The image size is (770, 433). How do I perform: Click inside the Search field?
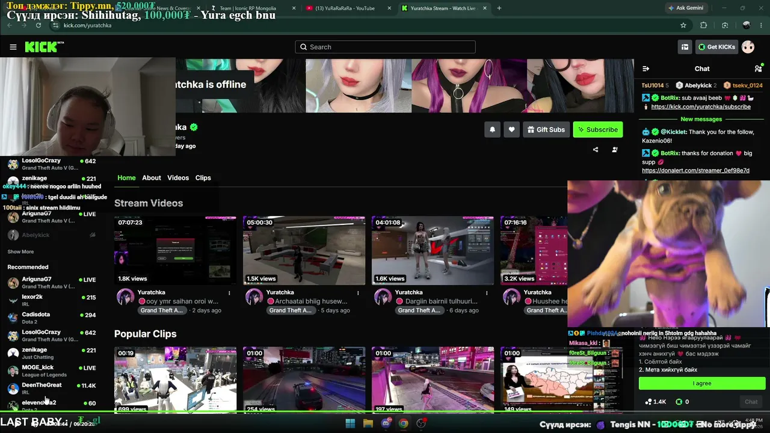coord(385,47)
